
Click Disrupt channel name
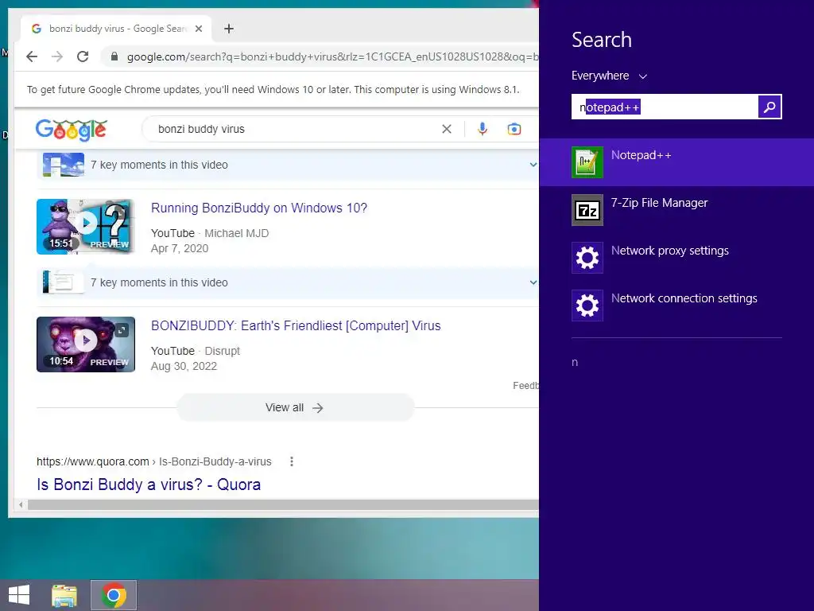pos(223,351)
